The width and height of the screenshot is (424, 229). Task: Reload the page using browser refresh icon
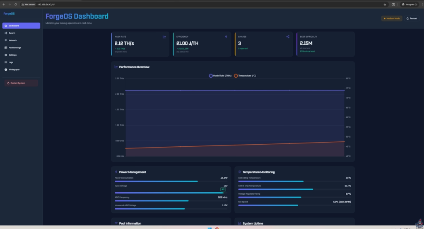(16, 4)
